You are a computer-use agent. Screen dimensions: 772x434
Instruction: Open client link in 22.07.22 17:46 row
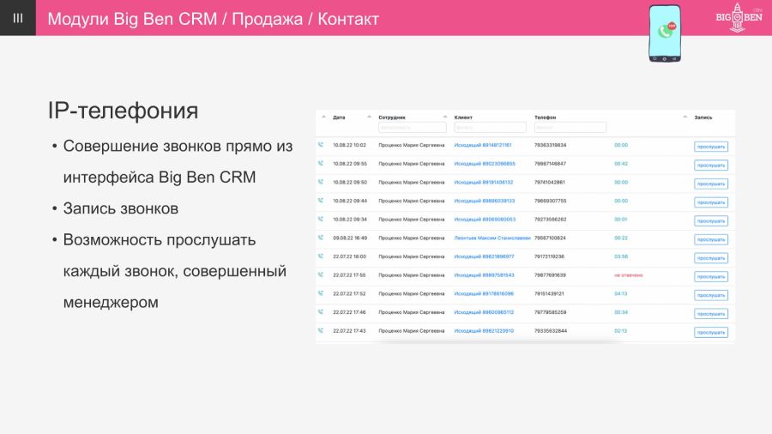pyautogui.click(x=484, y=312)
